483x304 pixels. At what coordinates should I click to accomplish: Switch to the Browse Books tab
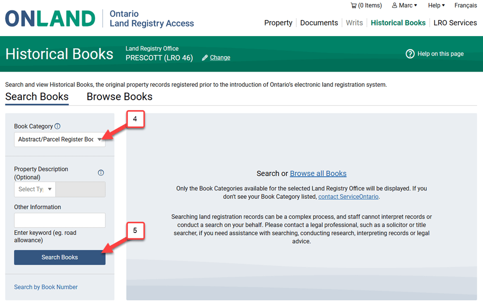tap(119, 97)
